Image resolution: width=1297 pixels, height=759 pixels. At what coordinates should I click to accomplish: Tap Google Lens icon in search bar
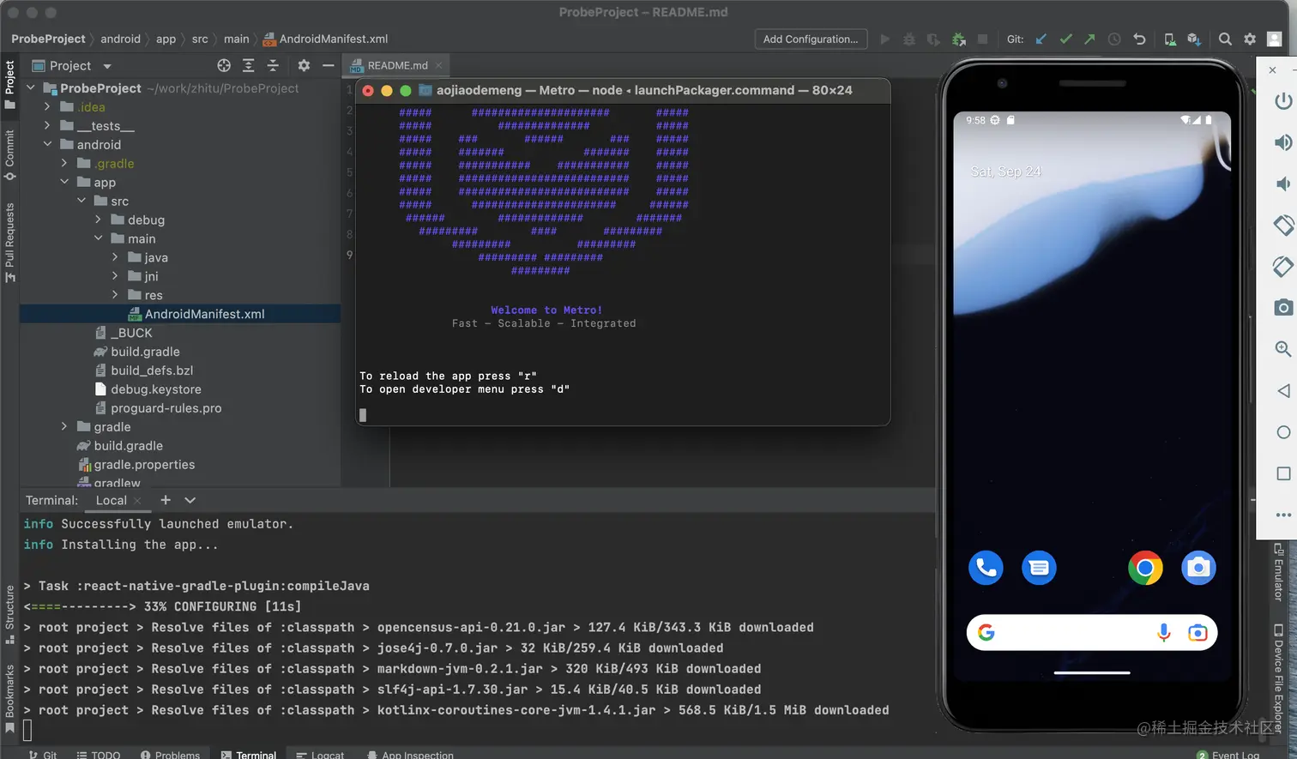click(x=1197, y=633)
